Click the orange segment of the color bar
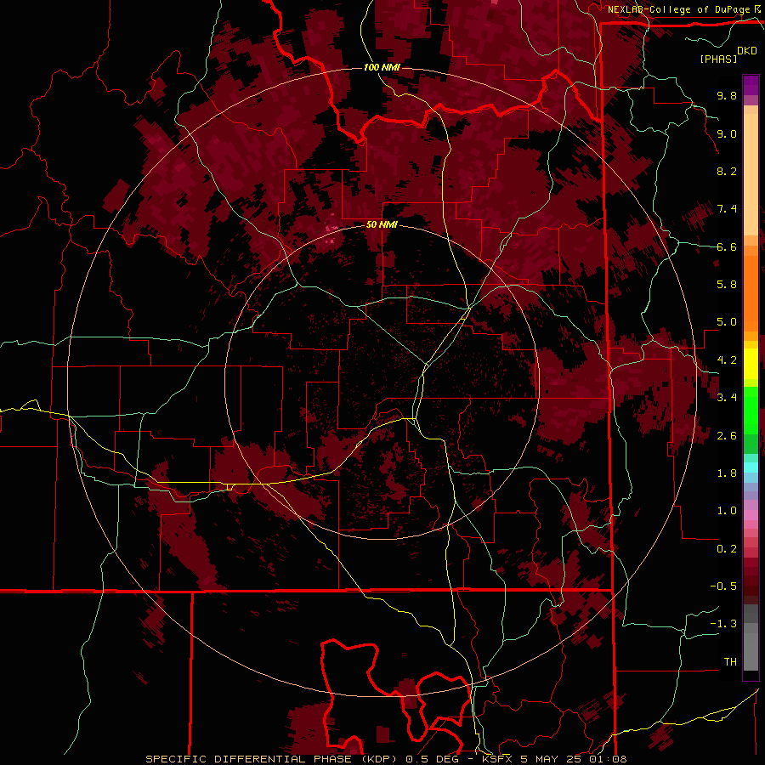 (x=751, y=292)
